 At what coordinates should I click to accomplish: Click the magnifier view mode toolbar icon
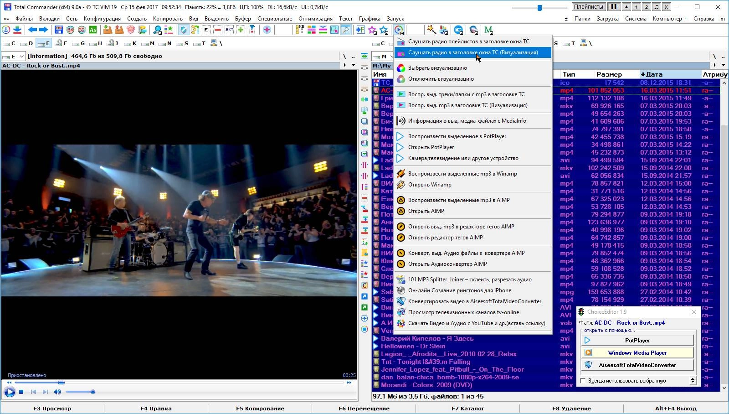click(346, 30)
